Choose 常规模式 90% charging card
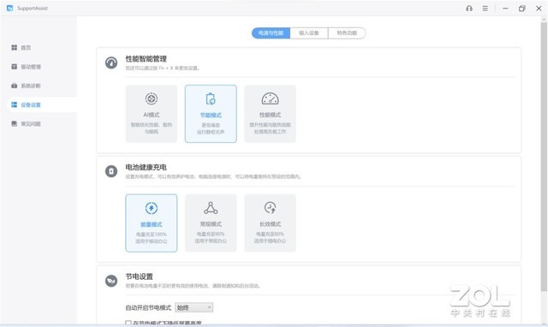The image size is (548, 327). (x=211, y=223)
